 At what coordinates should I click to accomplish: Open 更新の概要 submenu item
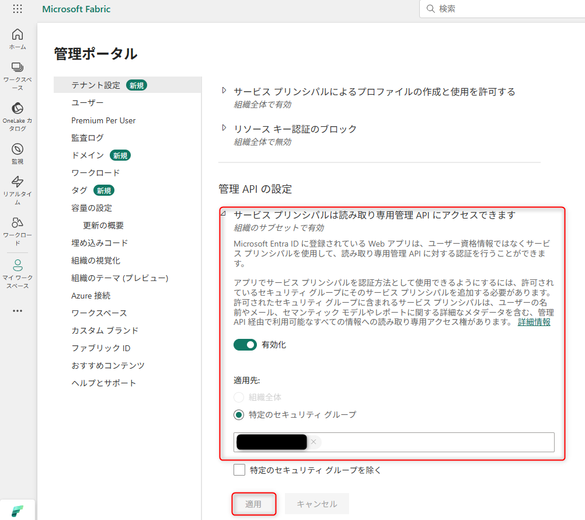(103, 226)
